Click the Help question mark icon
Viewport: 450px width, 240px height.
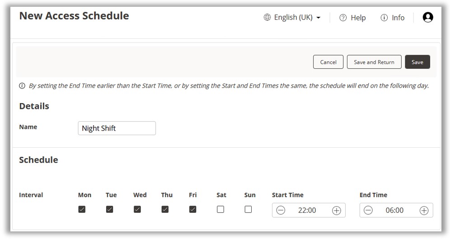[342, 18]
